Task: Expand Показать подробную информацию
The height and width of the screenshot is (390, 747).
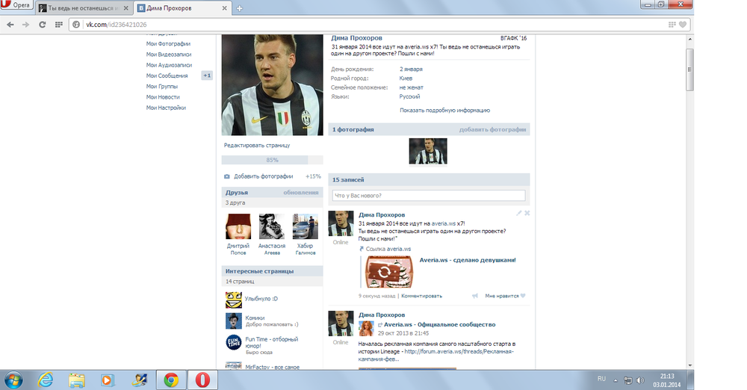Action: tap(445, 110)
